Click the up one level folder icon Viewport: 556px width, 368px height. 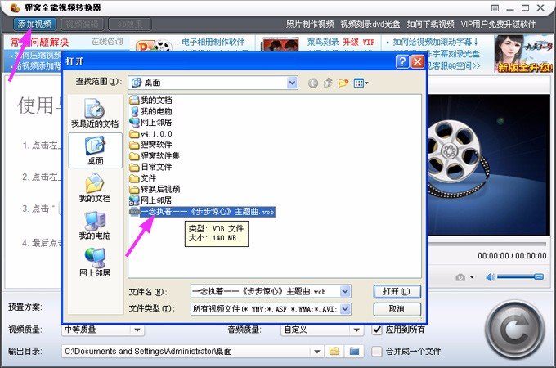[328, 83]
